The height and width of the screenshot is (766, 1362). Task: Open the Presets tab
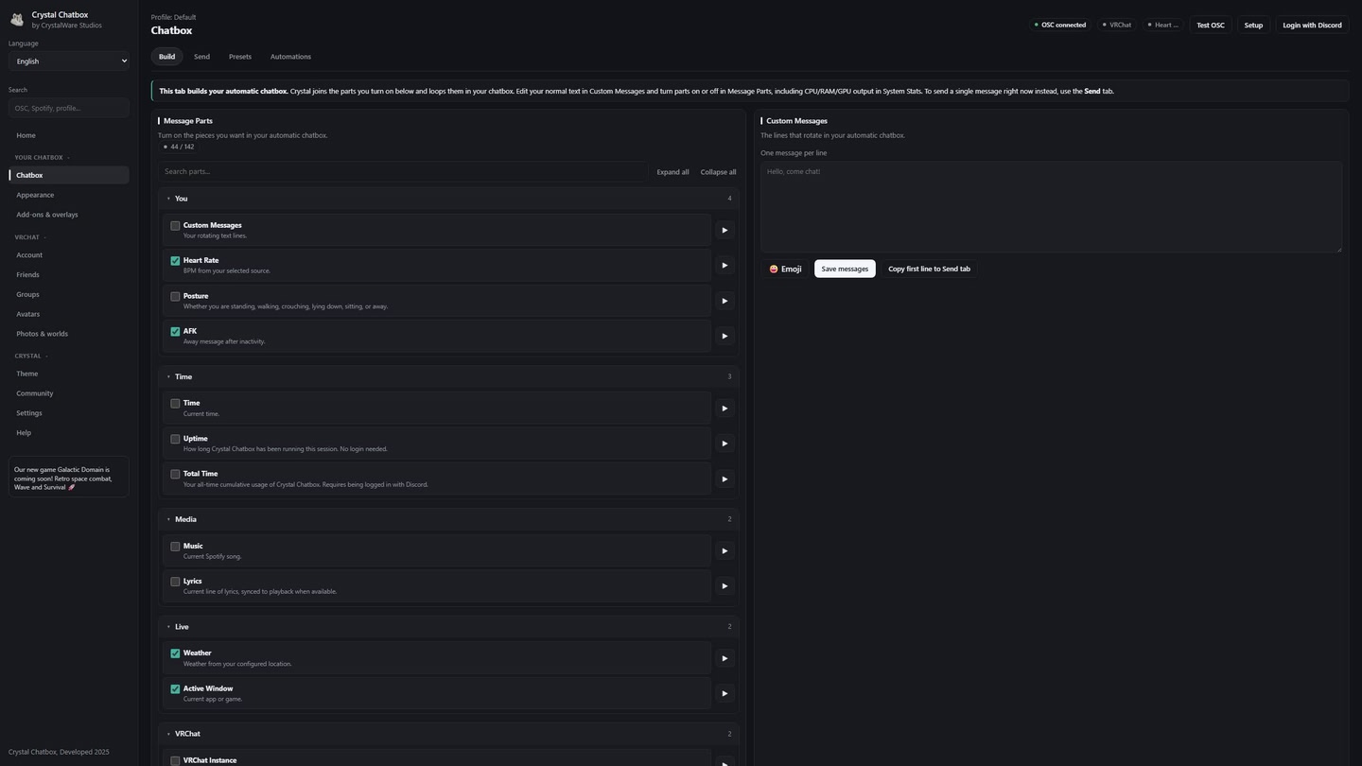coord(240,57)
